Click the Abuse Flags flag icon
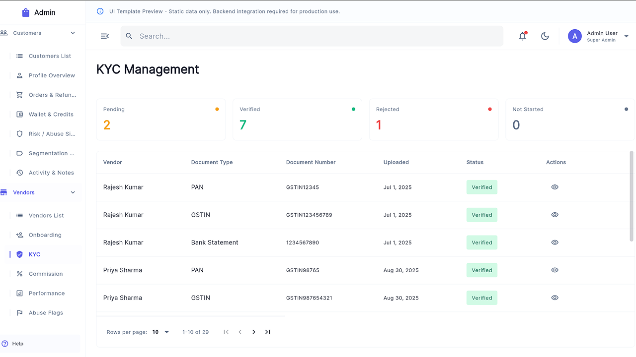This screenshot has height=357, width=636. point(20,313)
